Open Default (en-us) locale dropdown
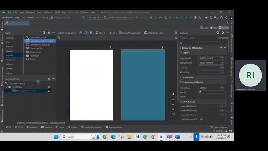The width and height of the screenshot is (268, 151). click(154, 33)
